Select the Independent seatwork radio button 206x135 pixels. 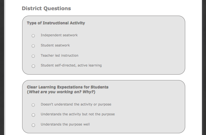coord(33,36)
